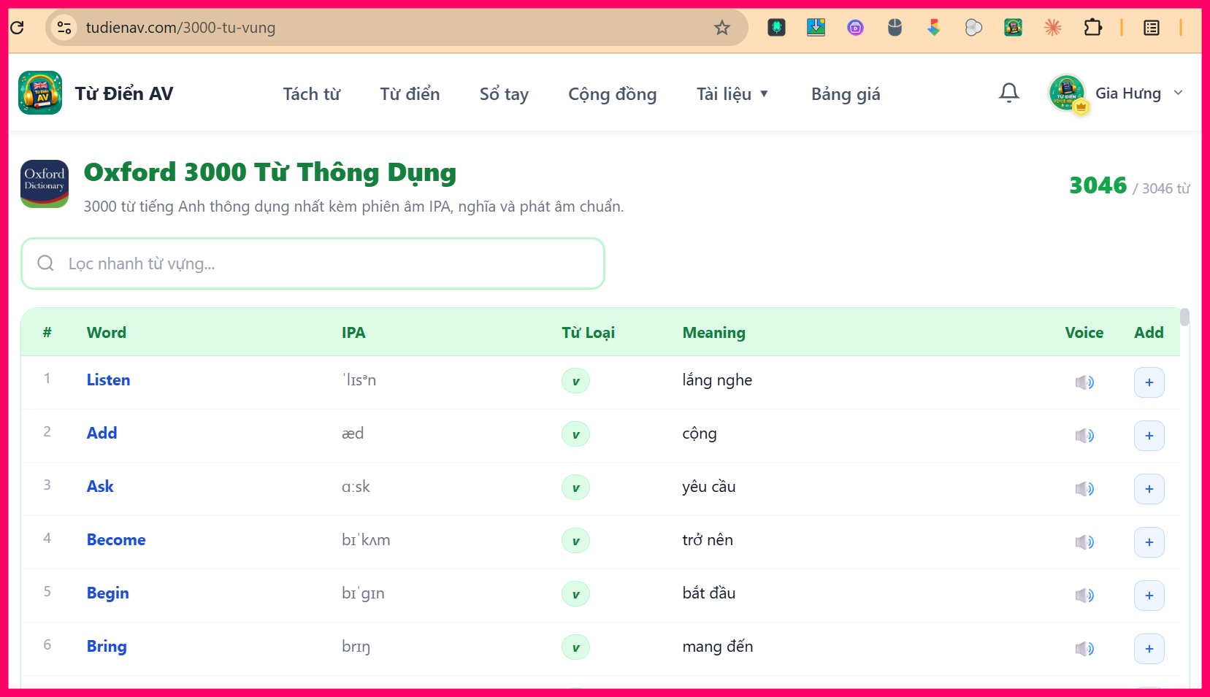The height and width of the screenshot is (697, 1210).
Task: Add the word Ask with plus button
Action: point(1149,489)
